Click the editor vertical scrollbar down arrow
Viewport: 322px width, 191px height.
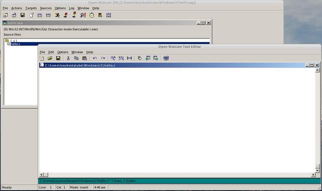pyautogui.click(x=317, y=171)
